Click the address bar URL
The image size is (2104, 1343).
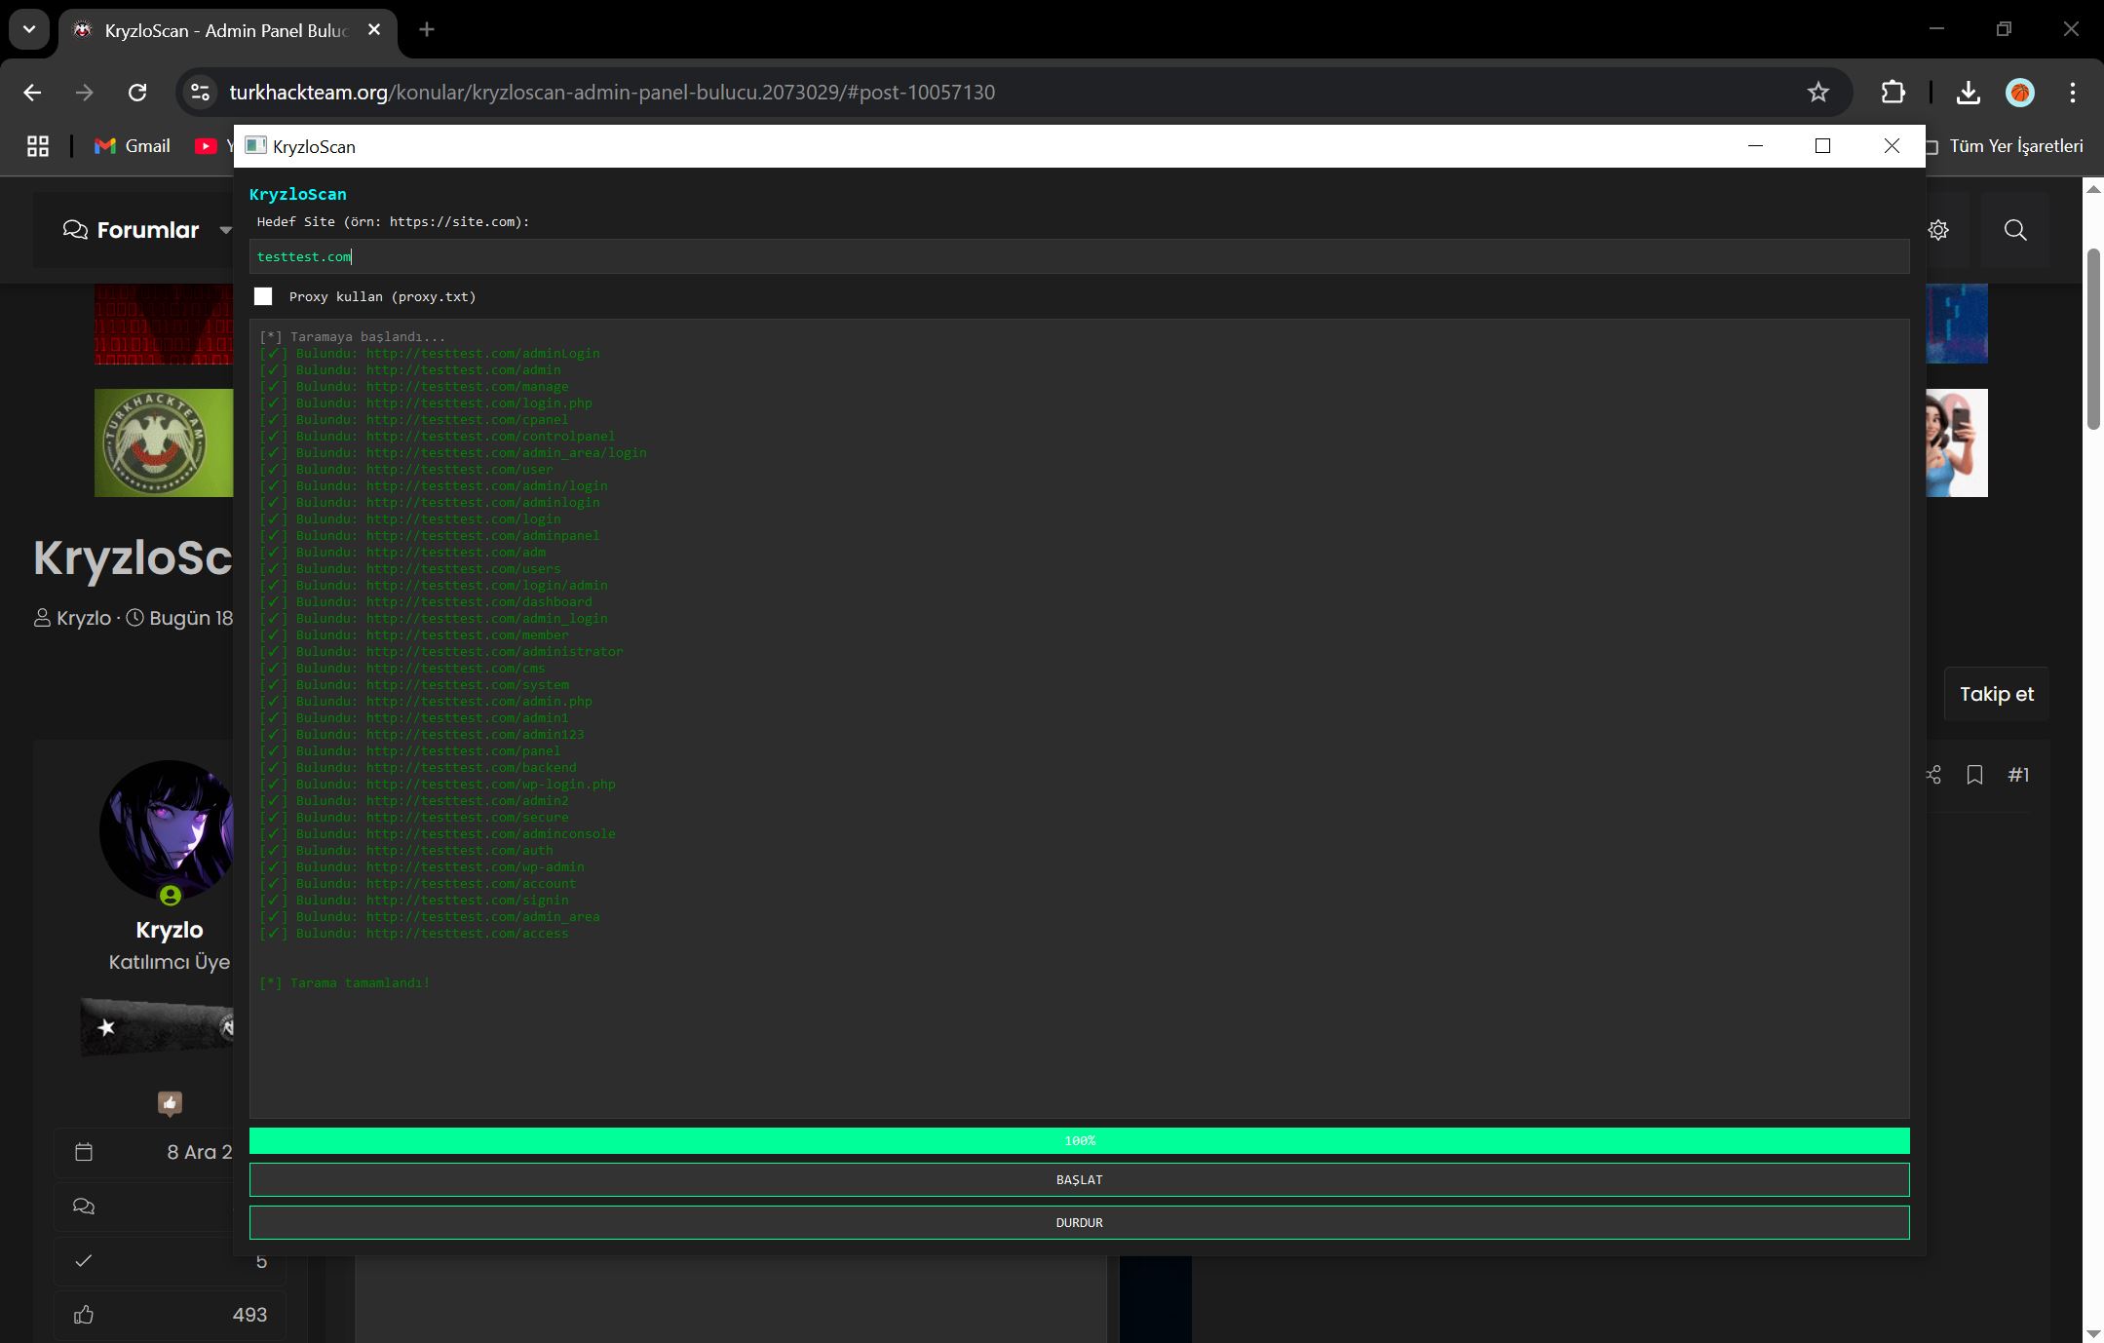[x=612, y=93]
